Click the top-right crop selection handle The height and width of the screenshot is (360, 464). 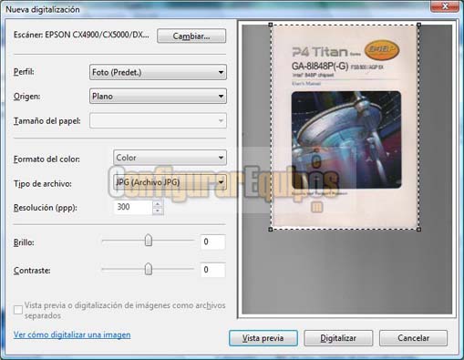coord(418,25)
